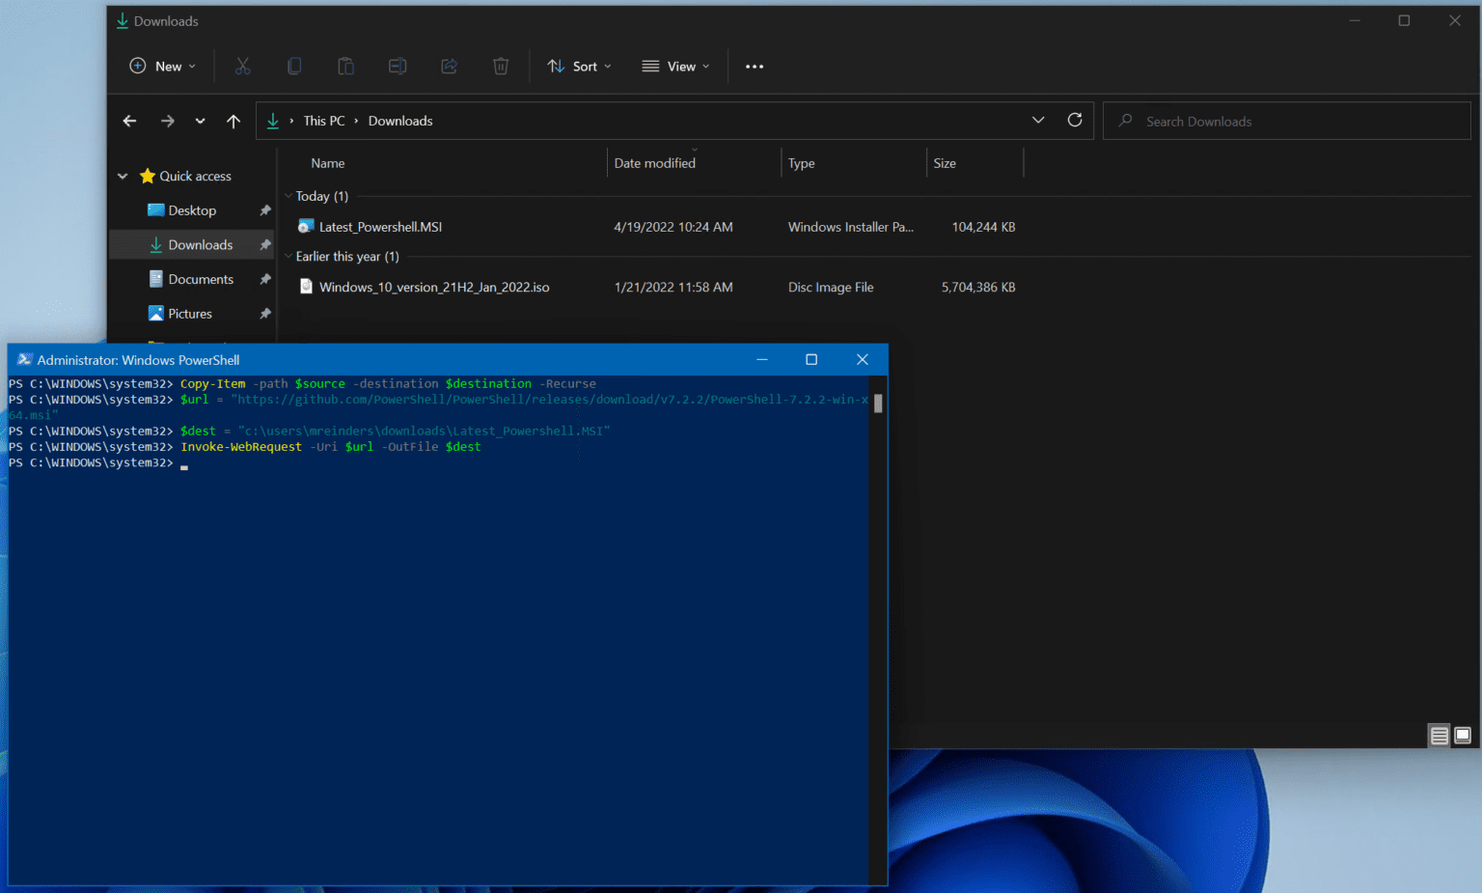Open the New menu
1482x893 pixels.
tap(162, 66)
